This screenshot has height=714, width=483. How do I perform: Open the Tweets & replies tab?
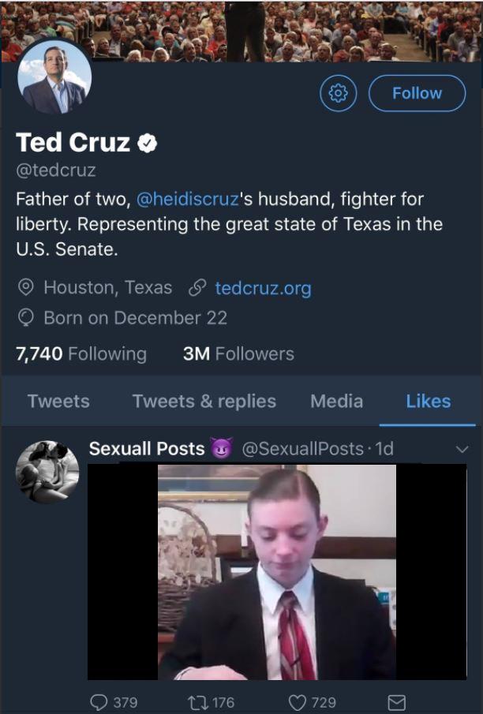(x=204, y=401)
